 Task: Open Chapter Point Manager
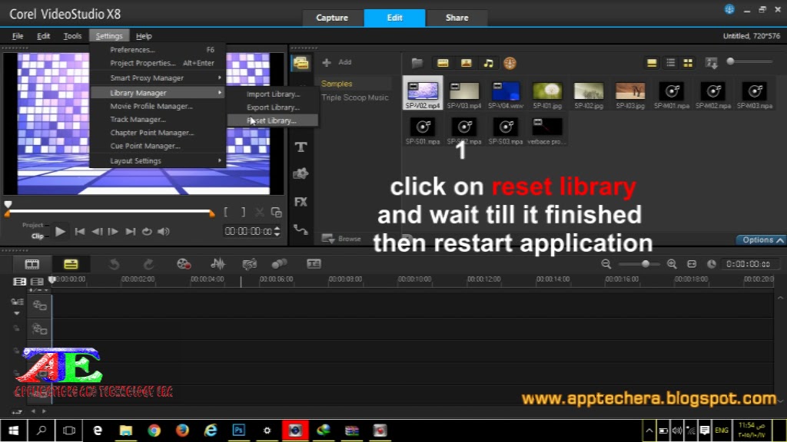[x=158, y=132]
